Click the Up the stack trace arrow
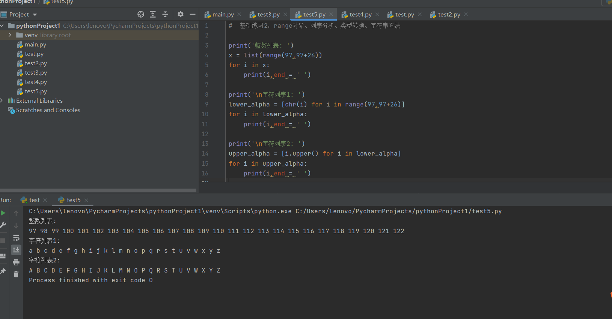This screenshot has width=612, height=319. (16, 213)
